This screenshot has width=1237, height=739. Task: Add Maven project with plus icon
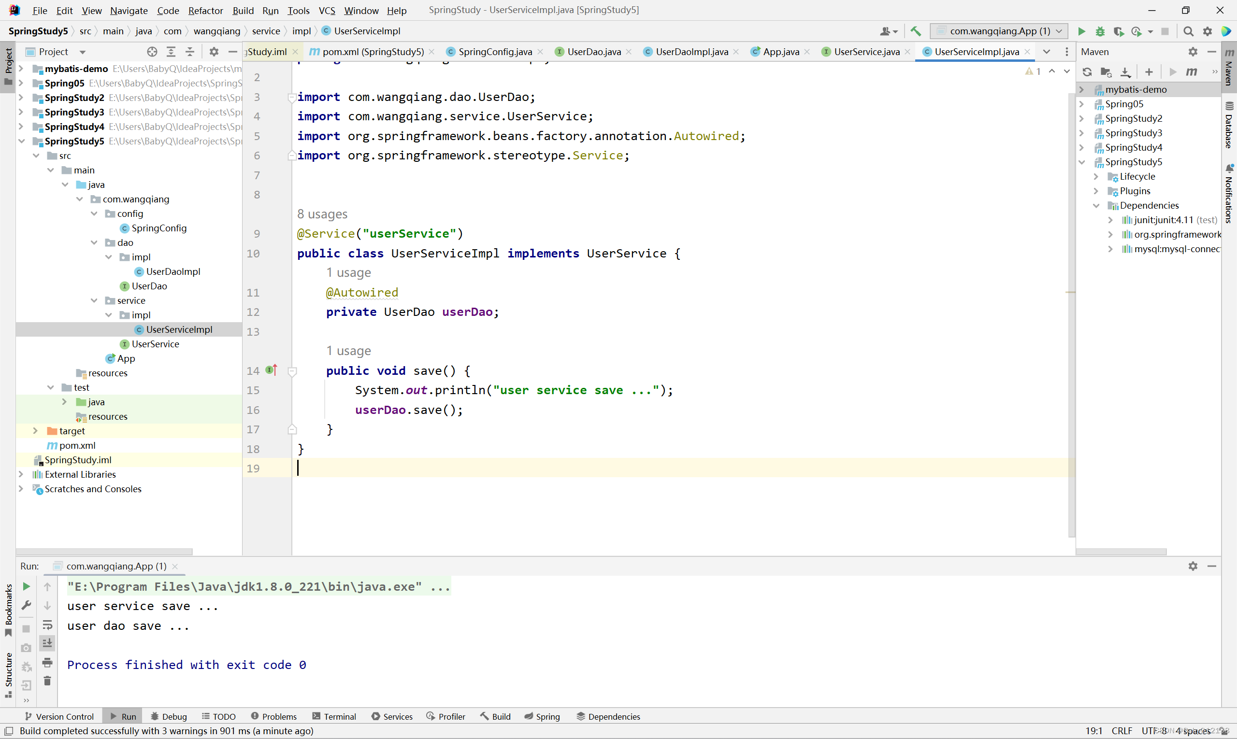[1149, 72]
